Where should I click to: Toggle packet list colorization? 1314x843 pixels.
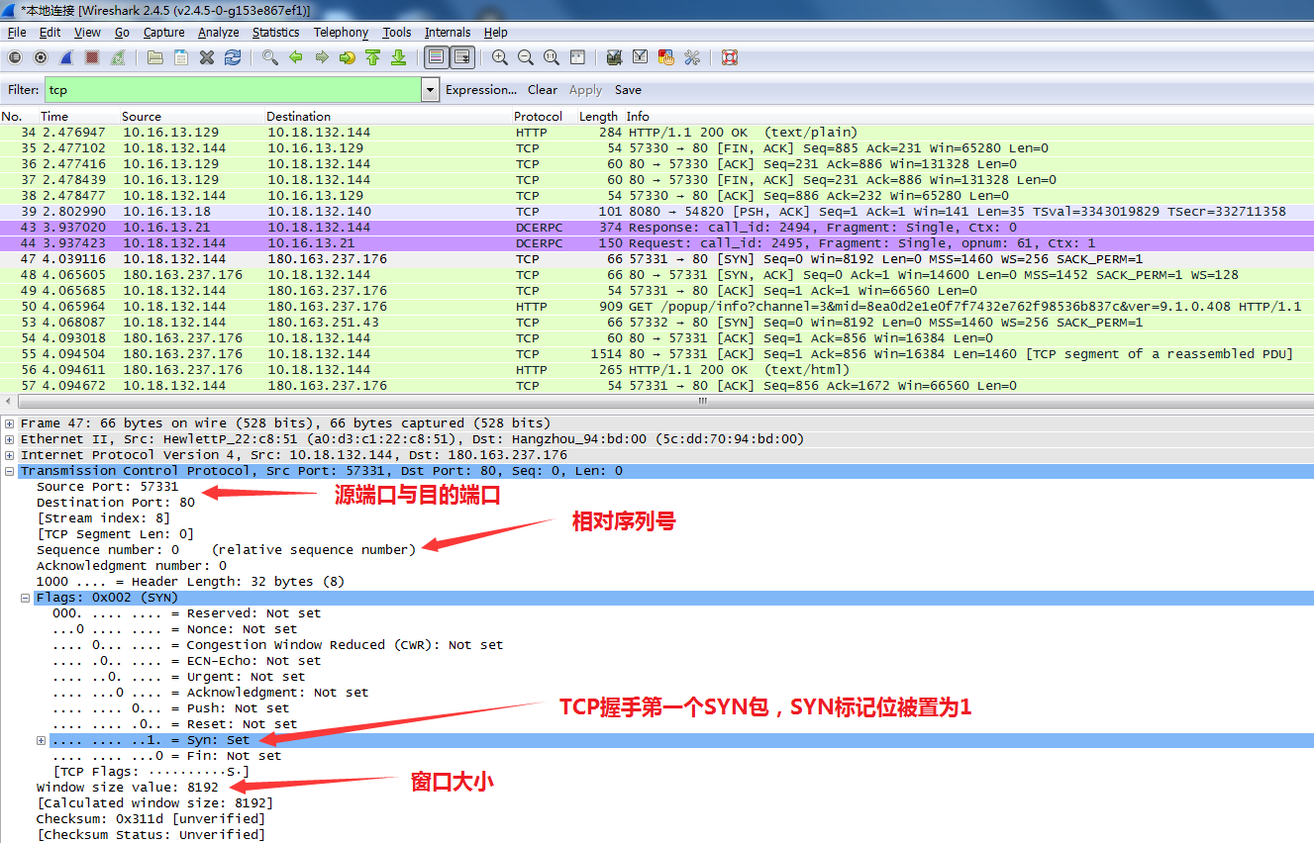click(x=436, y=57)
